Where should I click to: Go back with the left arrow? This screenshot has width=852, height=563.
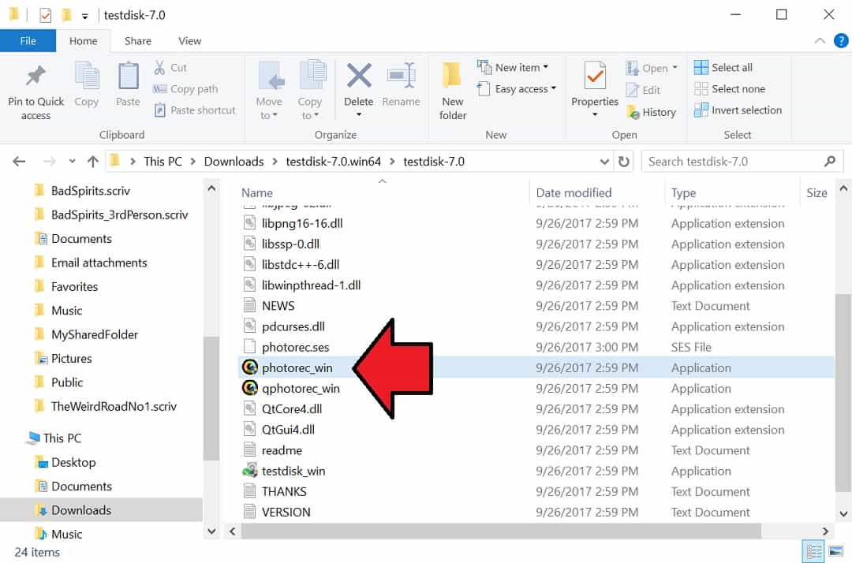coord(19,161)
